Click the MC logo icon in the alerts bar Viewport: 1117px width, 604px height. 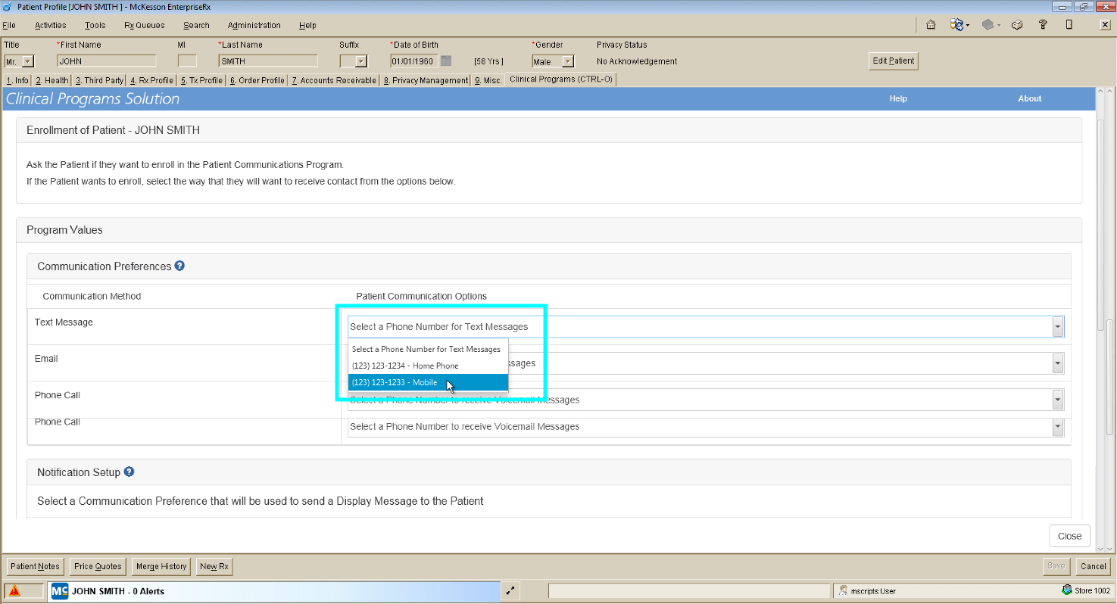point(59,591)
